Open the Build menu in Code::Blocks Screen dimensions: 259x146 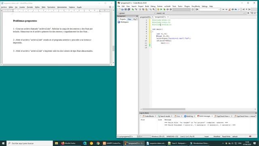click(x=147, y=6)
